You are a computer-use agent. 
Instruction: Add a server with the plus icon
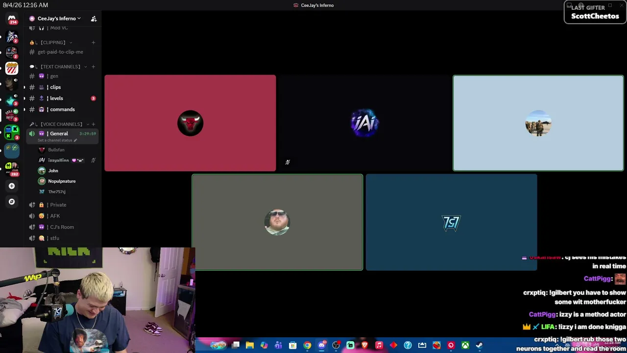(12, 186)
